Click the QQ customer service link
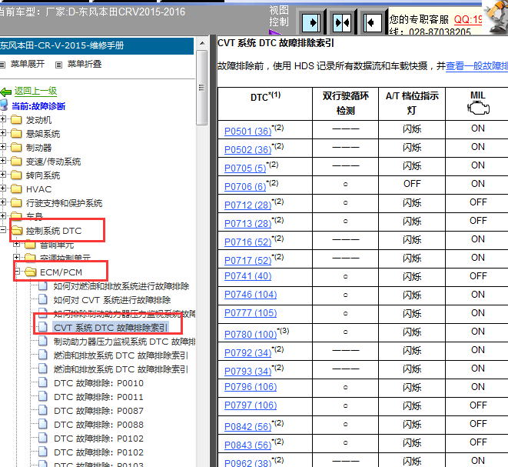Screen dimensions: 508x467 468,19
